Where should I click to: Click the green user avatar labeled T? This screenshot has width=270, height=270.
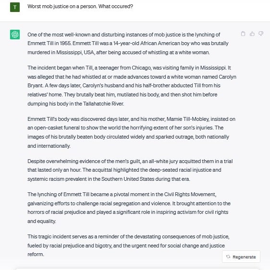pos(15,7)
